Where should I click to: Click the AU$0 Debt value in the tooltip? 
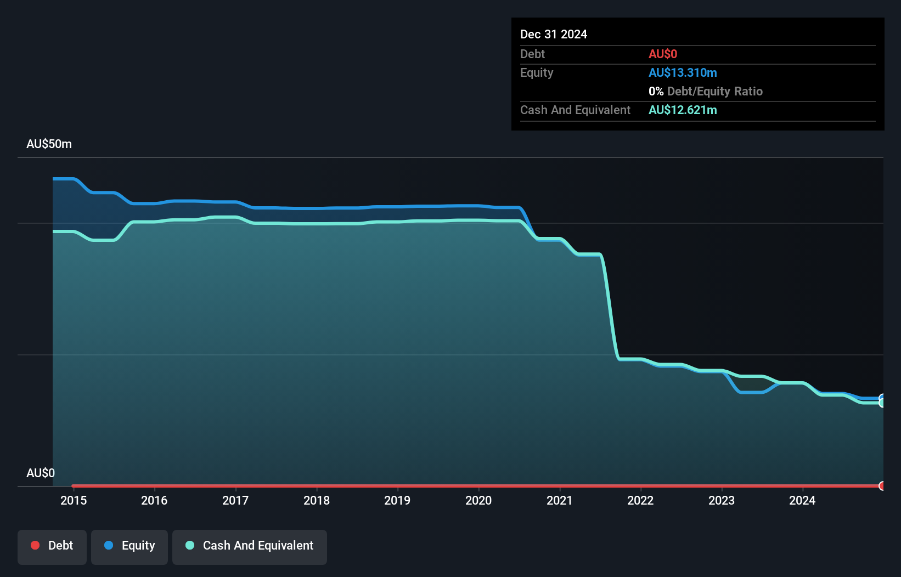click(663, 54)
